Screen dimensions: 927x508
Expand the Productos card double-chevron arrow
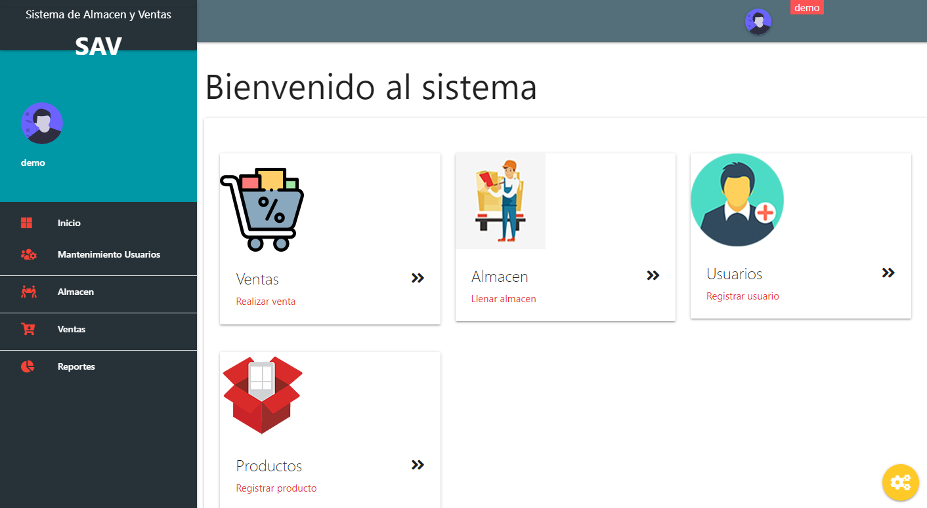(x=418, y=465)
